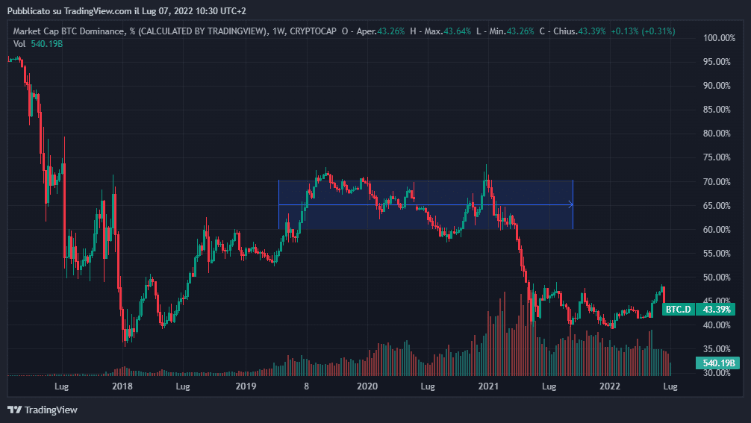Click the 30.00% level on price scale

(720, 373)
